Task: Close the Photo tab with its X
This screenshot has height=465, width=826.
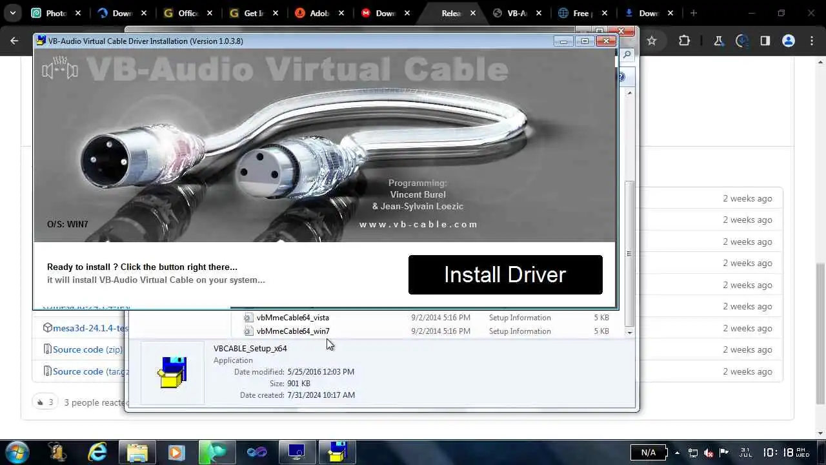Action: click(78, 13)
